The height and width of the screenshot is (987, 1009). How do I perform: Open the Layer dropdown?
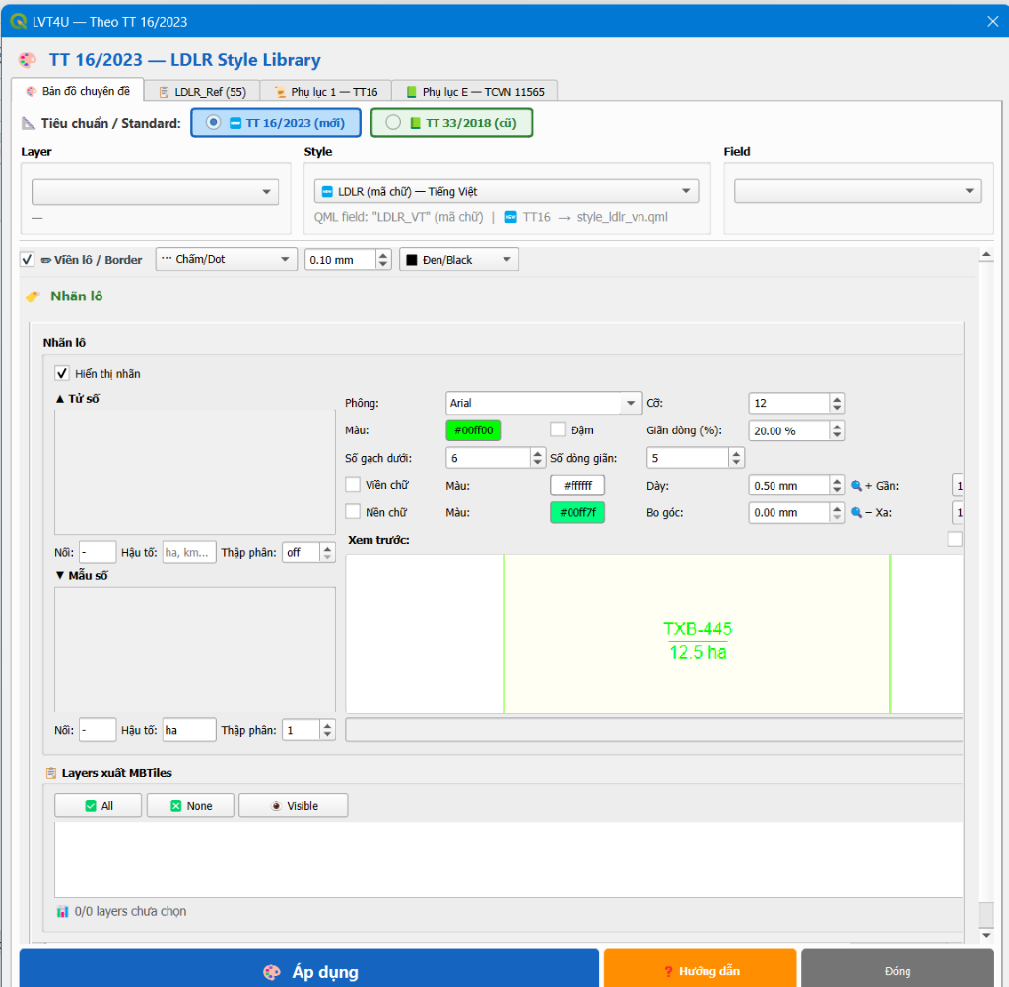pos(155,192)
